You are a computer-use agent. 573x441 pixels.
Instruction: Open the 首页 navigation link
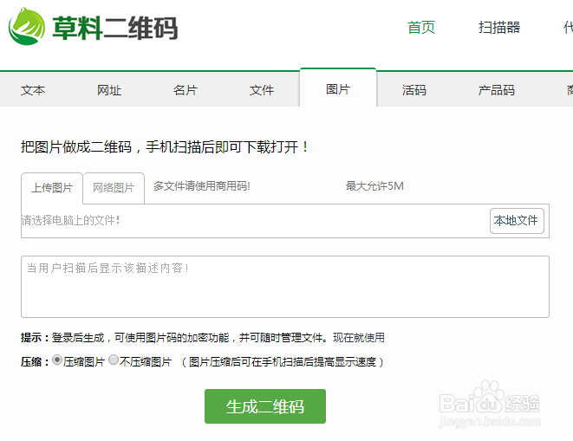(421, 28)
